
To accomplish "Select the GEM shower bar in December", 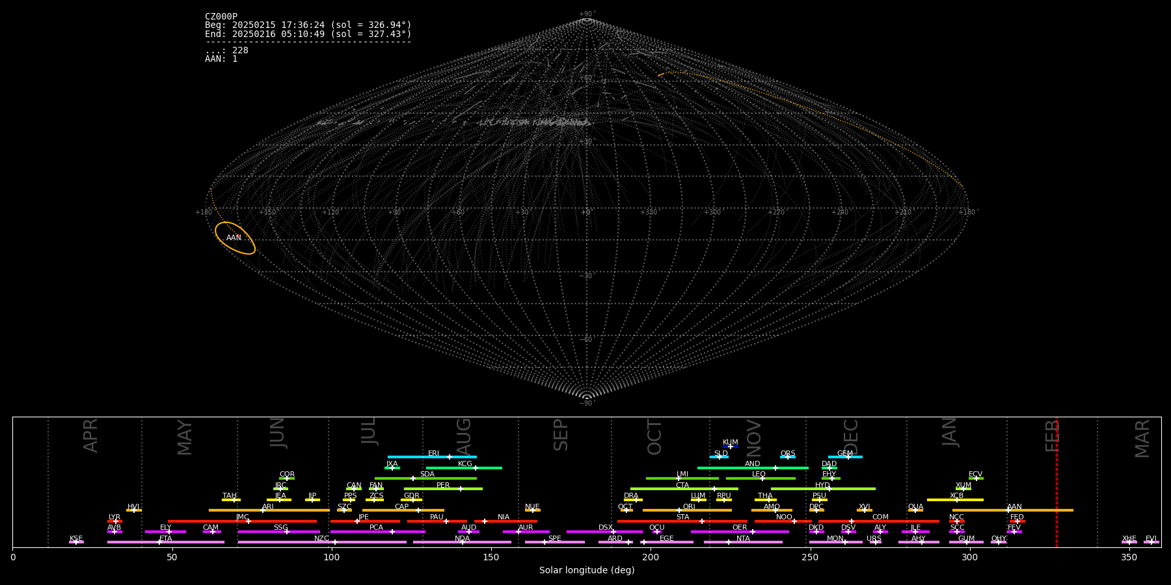I will coord(845,457).
